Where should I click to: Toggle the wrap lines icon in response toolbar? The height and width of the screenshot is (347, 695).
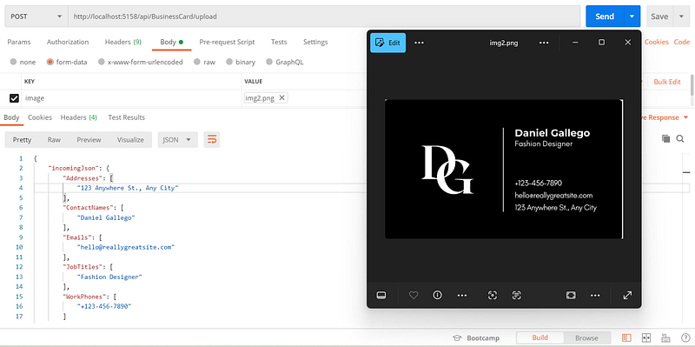(x=212, y=140)
